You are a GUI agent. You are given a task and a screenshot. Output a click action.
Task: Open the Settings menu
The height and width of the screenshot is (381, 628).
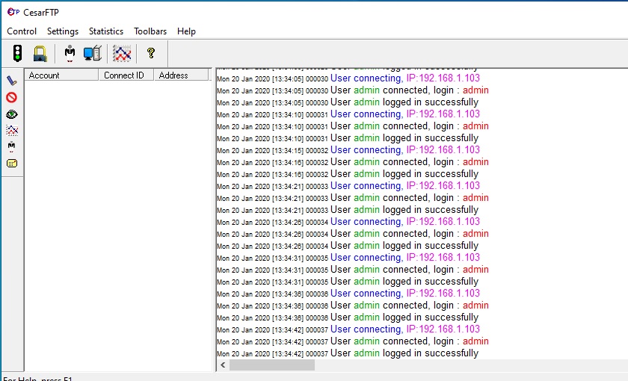tap(63, 31)
